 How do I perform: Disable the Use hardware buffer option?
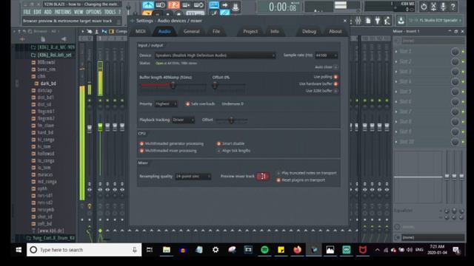pyautogui.click(x=336, y=83)
